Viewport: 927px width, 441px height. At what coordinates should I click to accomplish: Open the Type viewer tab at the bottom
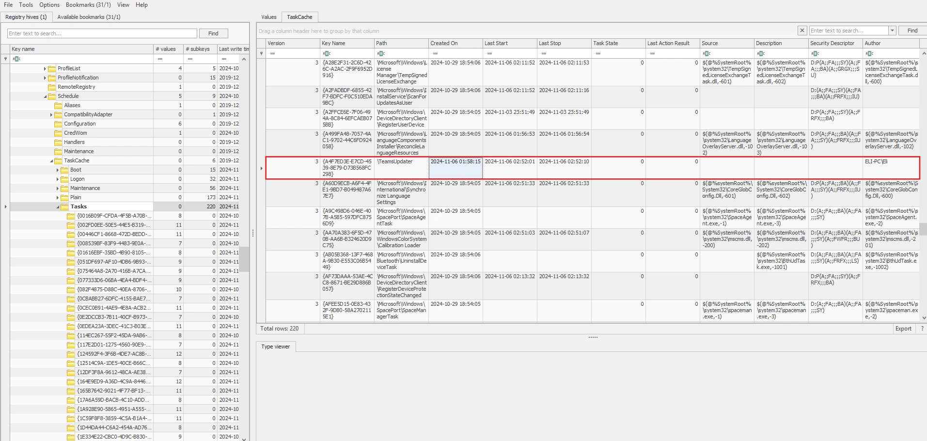click(x=275, y=346)
